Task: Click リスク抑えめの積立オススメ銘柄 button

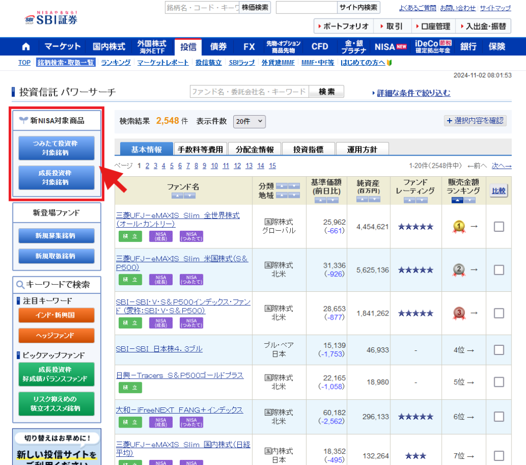Action: (x=57, y=404)
